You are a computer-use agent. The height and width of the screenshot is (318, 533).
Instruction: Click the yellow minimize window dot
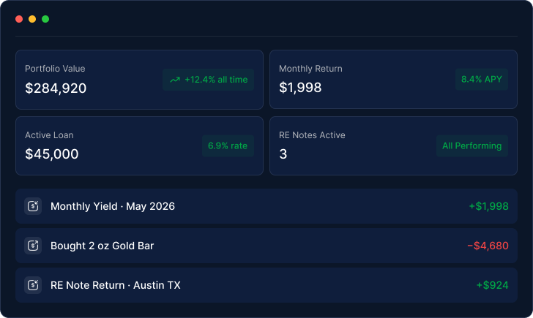tap(32, 19)
